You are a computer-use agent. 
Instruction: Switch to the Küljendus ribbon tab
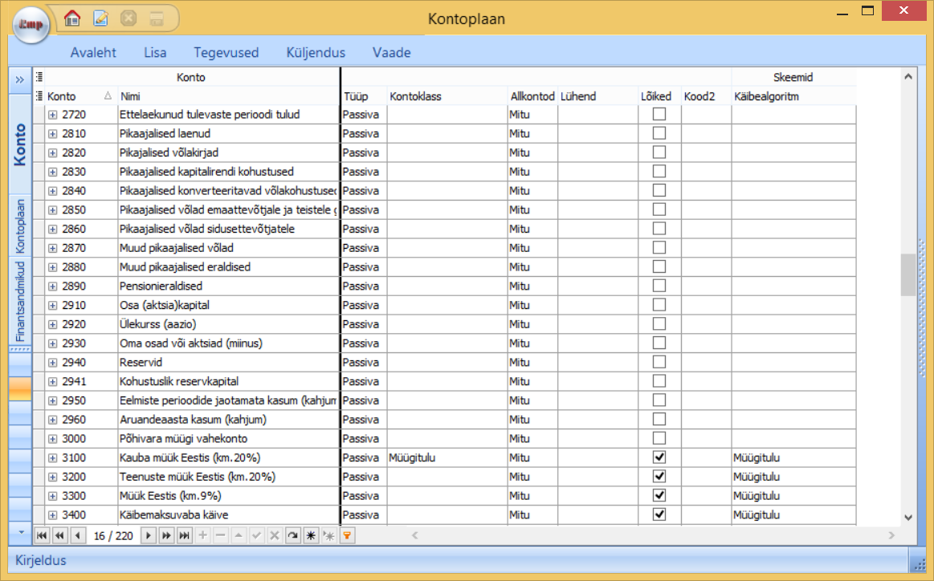pos(316,53)
